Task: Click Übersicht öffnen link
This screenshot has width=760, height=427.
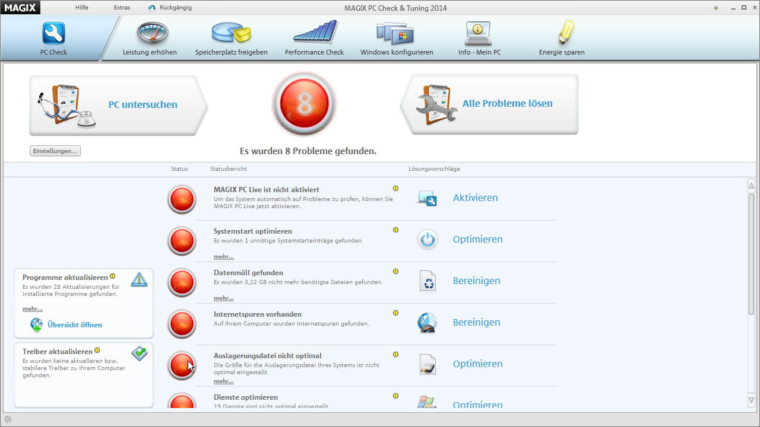Action: pyautogui.click(x=75, y=325)
